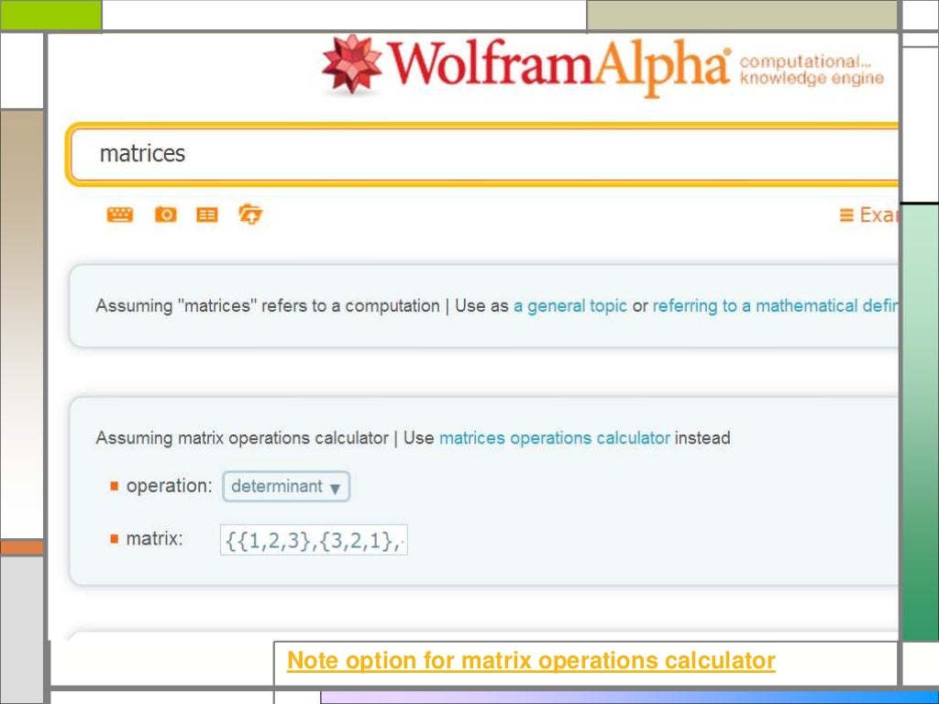Click the camera image input icon
Image resolution: width=939 pixels, height=704 pixels.
pos(166,214)
